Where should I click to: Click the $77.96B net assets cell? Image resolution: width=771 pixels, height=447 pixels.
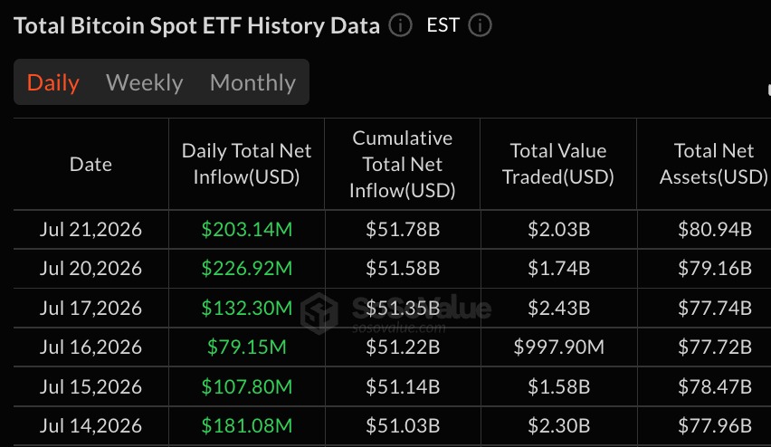tap(715, 425)
